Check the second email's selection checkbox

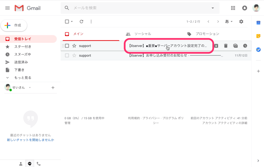tap(67, 55)
